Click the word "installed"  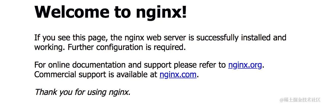(256, 38)
